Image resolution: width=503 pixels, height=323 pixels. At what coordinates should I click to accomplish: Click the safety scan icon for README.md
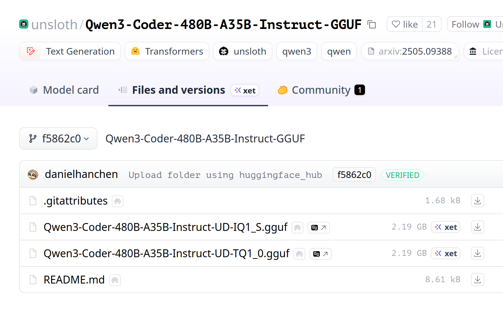coord(115,280)
